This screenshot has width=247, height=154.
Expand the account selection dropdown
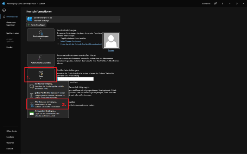click(x=119, y=19)
